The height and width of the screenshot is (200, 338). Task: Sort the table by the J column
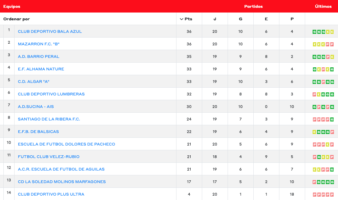click(x=215, y=19)
